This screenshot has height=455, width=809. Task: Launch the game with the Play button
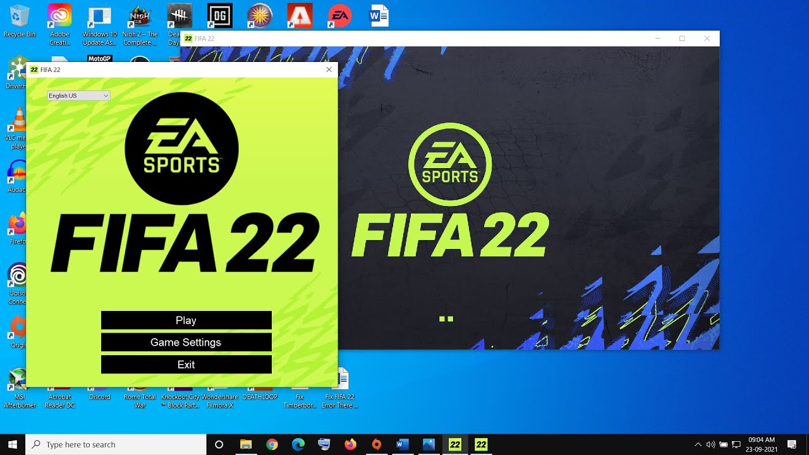[x=186, y=320]
